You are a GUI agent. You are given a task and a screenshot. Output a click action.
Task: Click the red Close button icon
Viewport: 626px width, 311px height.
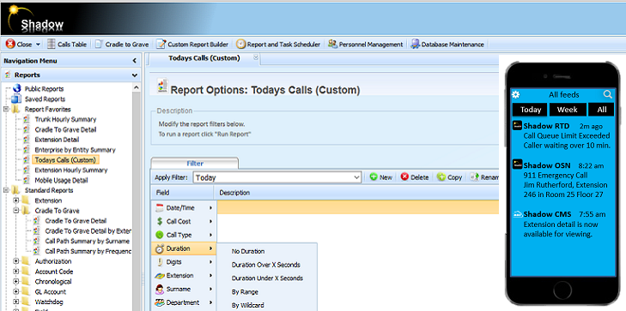(x=10, y=45)
